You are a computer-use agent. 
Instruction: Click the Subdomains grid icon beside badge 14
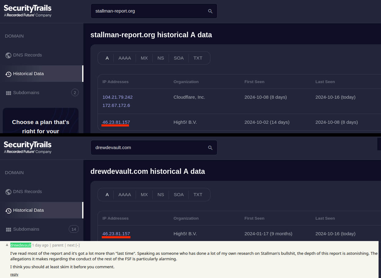pos(9,229)
